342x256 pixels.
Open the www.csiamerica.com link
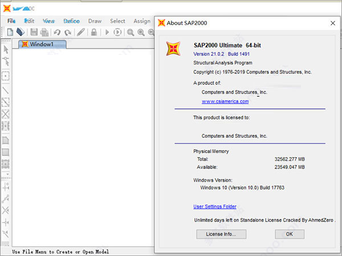[x=225, y=102]
